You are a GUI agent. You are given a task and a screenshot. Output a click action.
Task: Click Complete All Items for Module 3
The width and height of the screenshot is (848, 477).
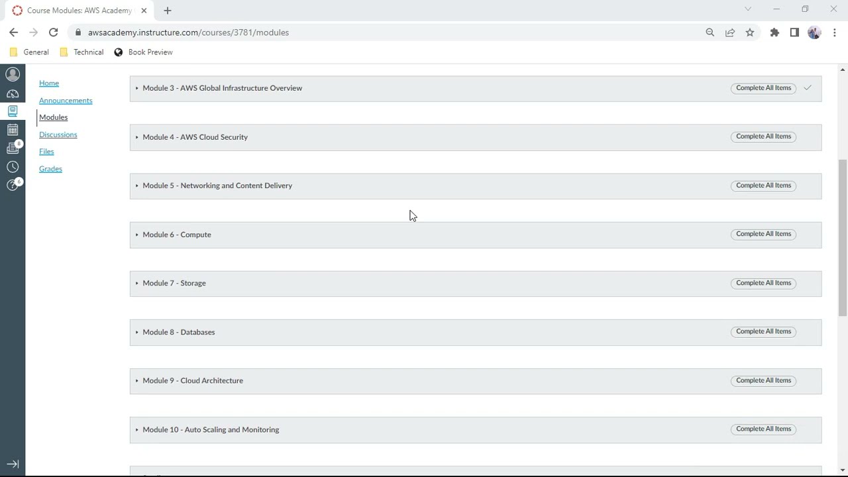(x=763, y=88)
